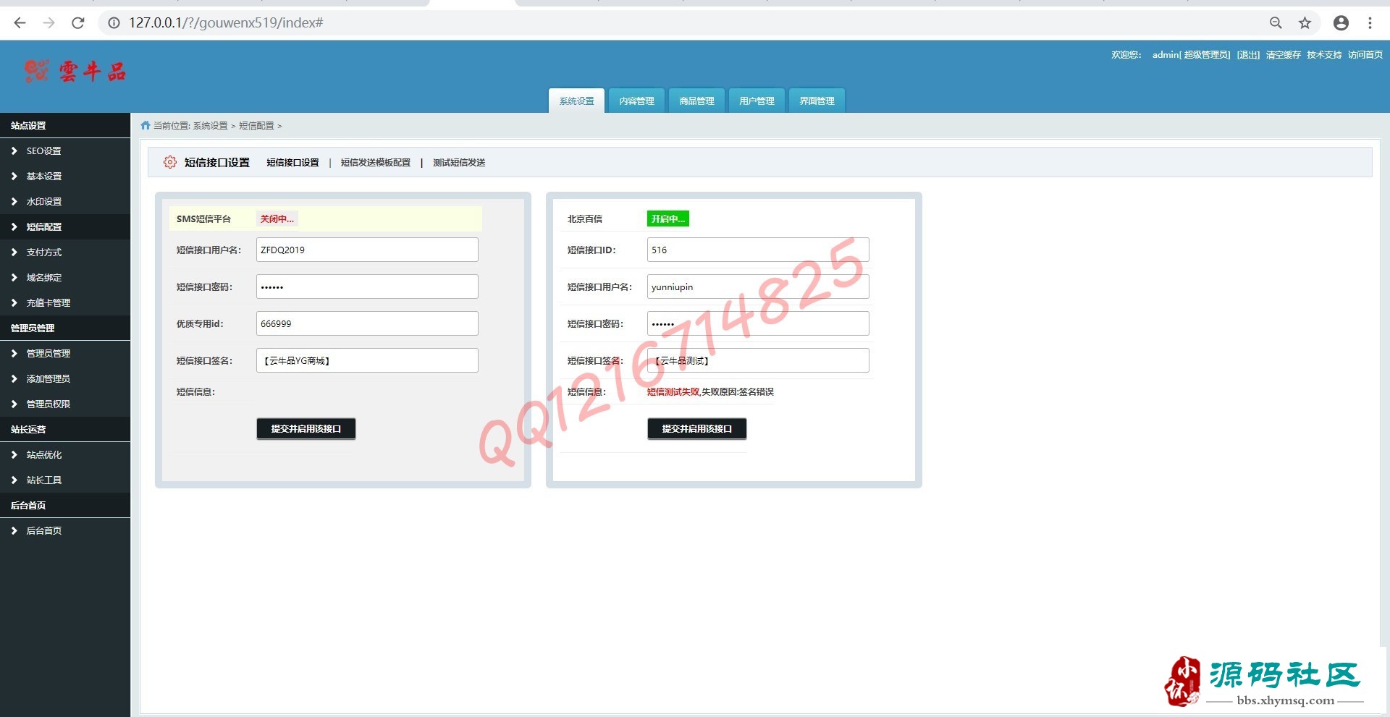Click the 访问首页 link
The image size is (1390, 717).
[x=1365, y=55]
